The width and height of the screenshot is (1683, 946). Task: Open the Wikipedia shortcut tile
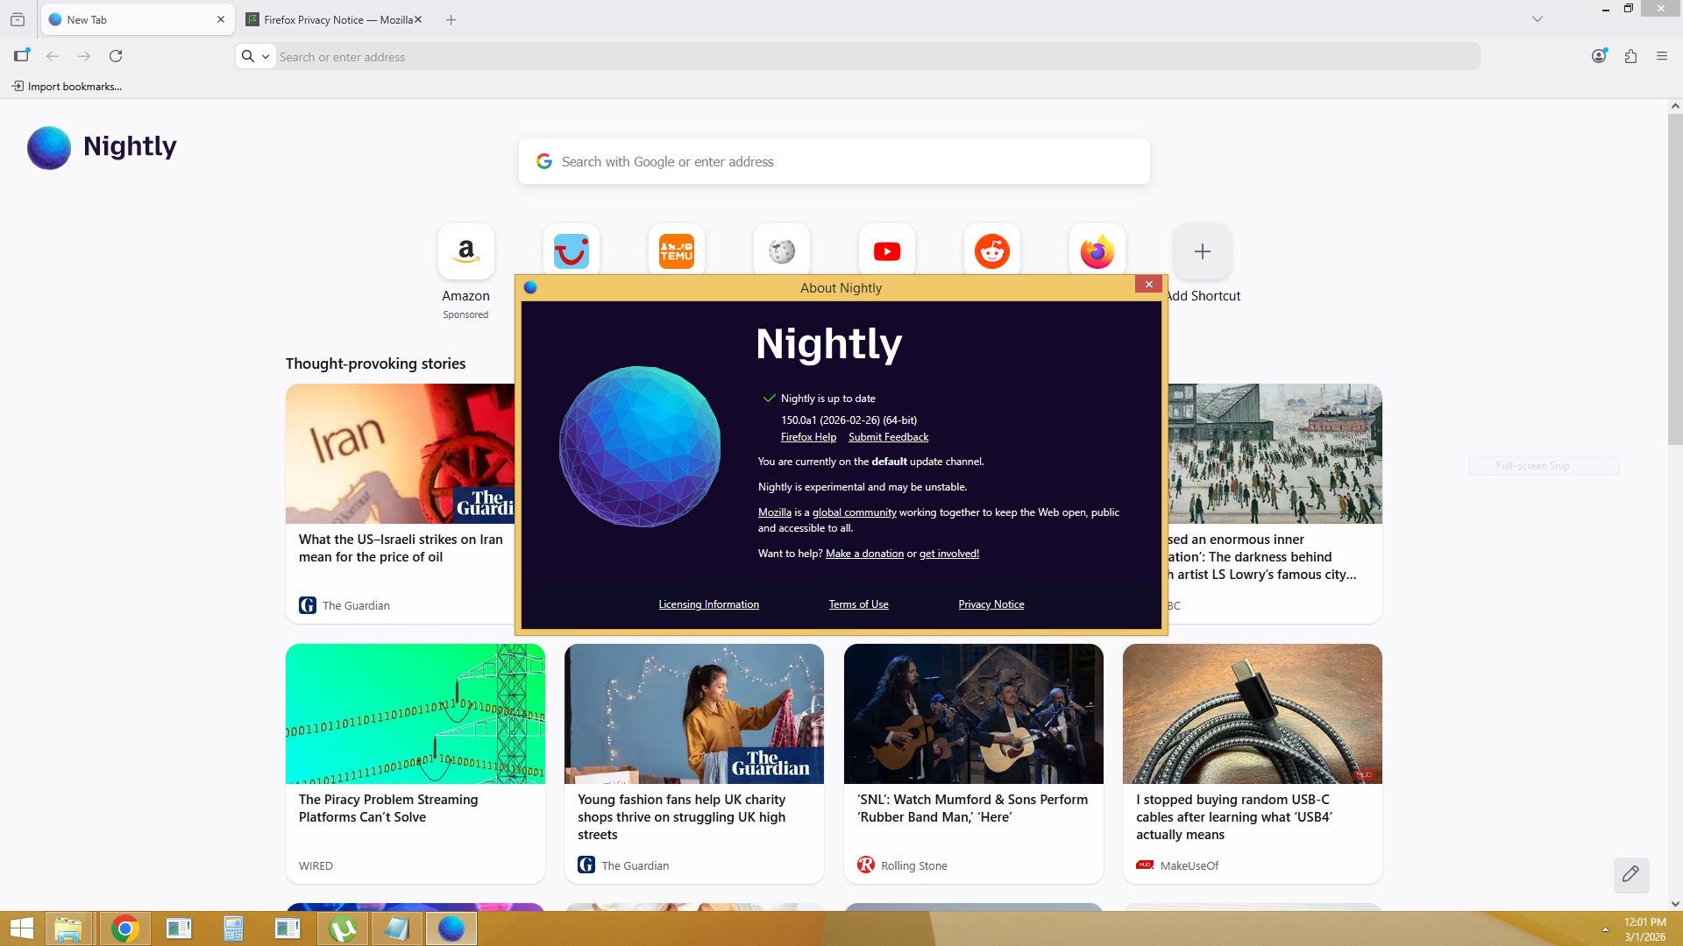pos(781,251)
